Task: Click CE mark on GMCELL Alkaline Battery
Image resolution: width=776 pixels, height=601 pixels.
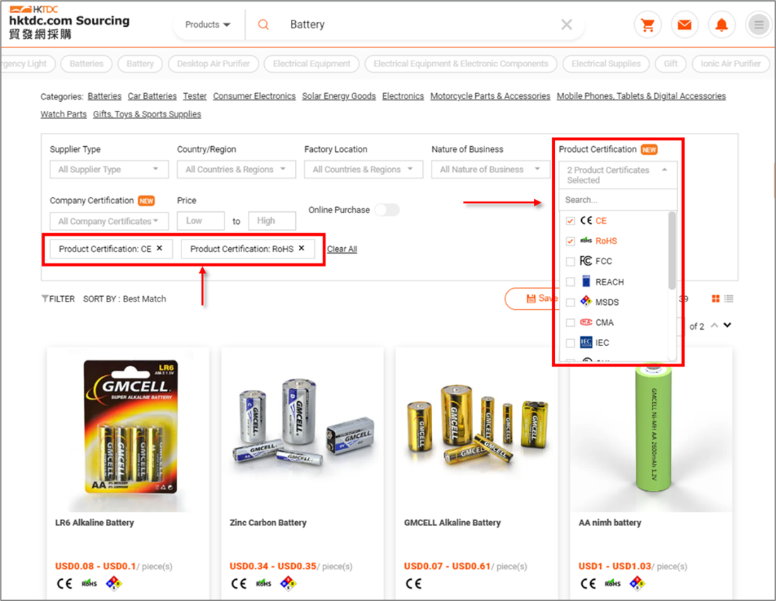Action: coord(414,583)
